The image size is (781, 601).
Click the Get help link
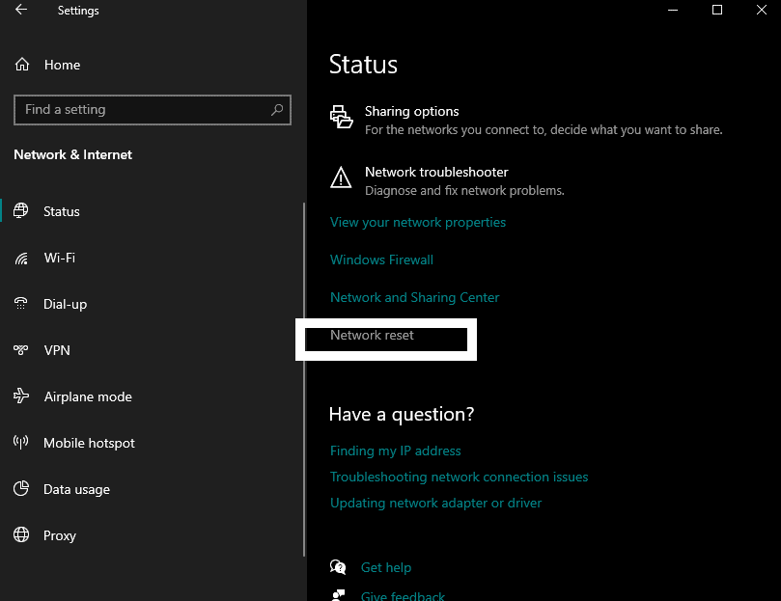click(386, 567)
